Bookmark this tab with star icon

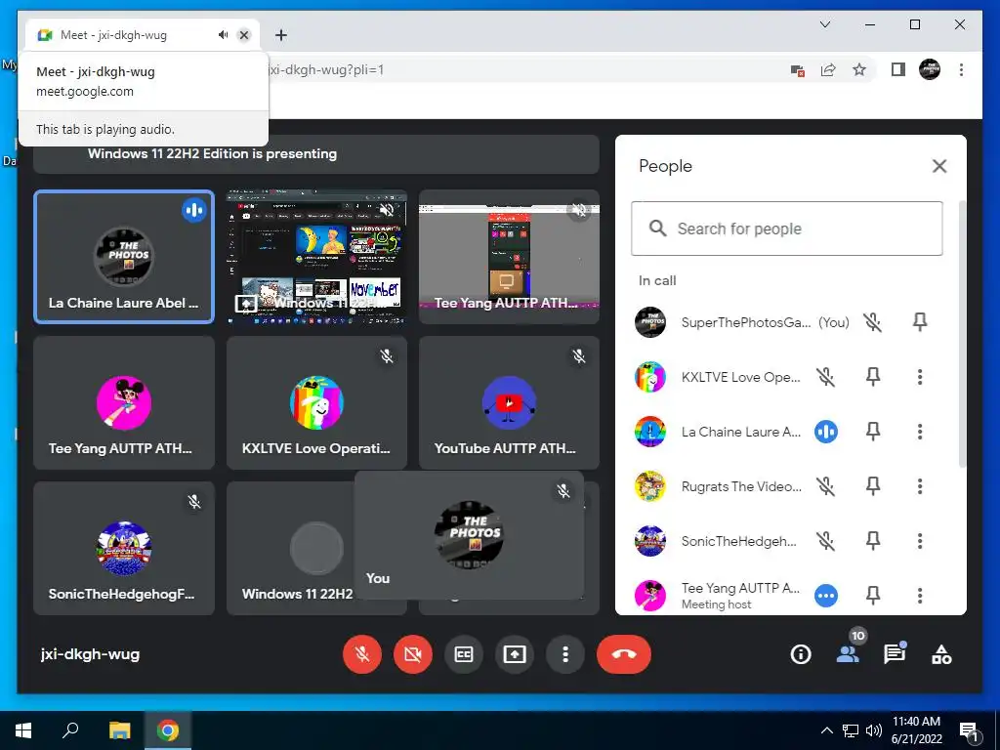click(x=859, y=70)
